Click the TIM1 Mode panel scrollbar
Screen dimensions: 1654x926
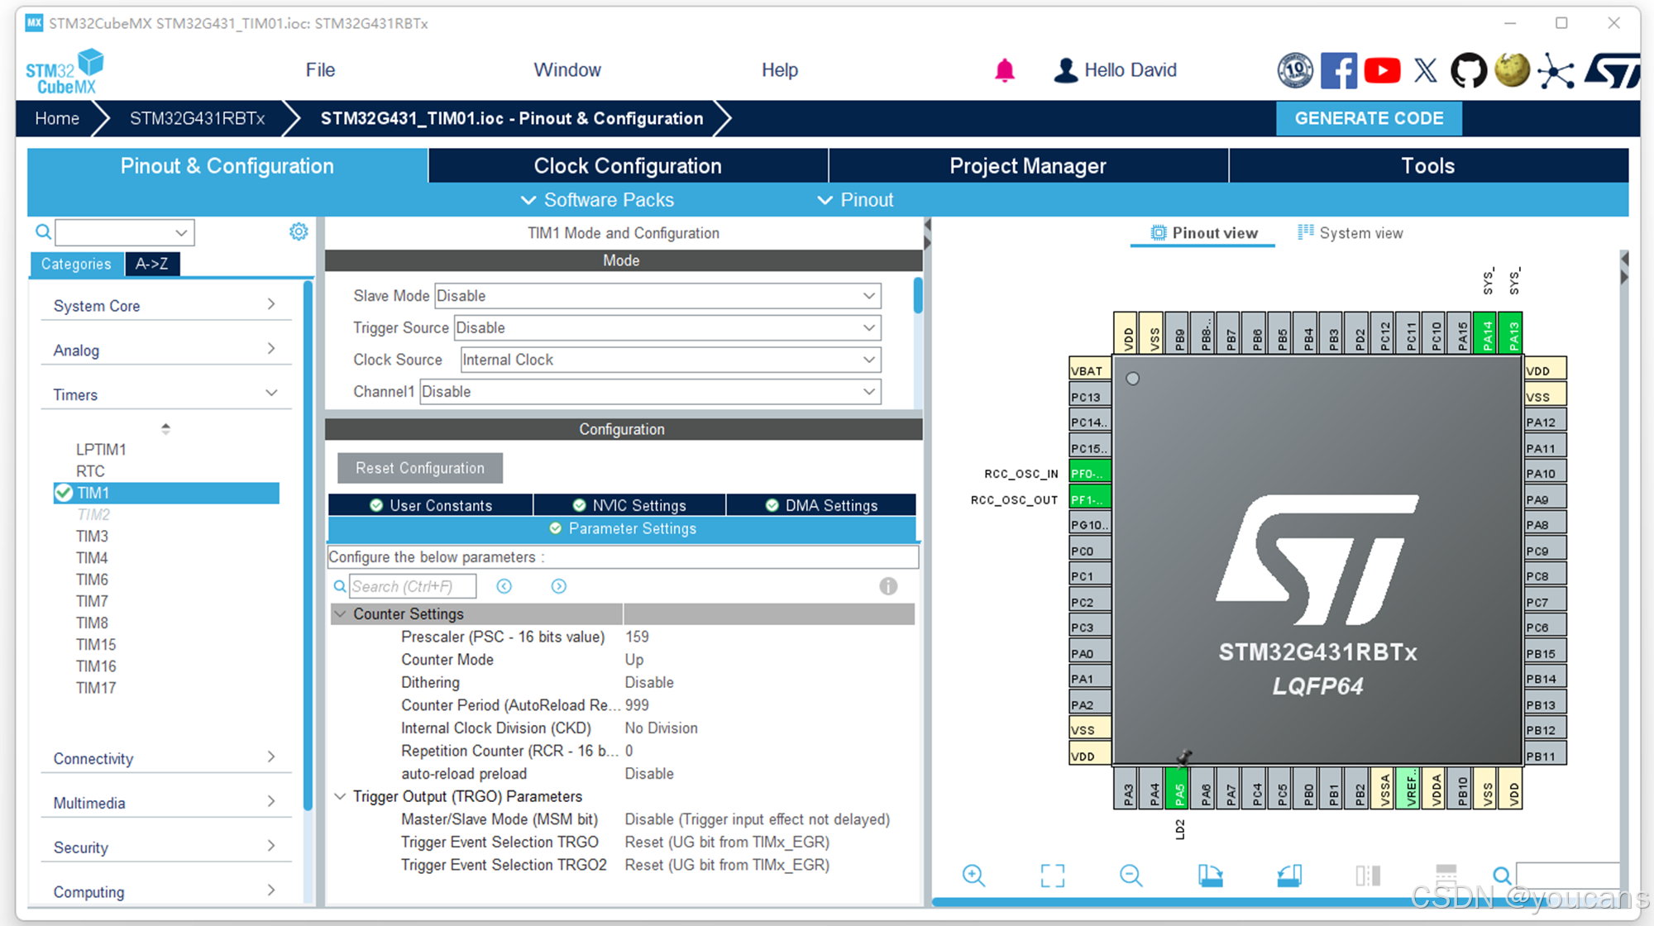click(x=918, y=296)
